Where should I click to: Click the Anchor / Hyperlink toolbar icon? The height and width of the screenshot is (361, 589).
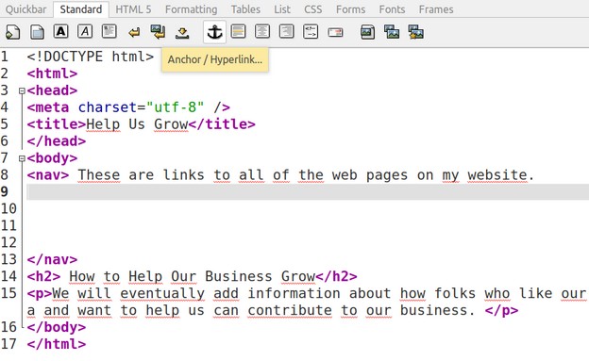tap(214, 32)
